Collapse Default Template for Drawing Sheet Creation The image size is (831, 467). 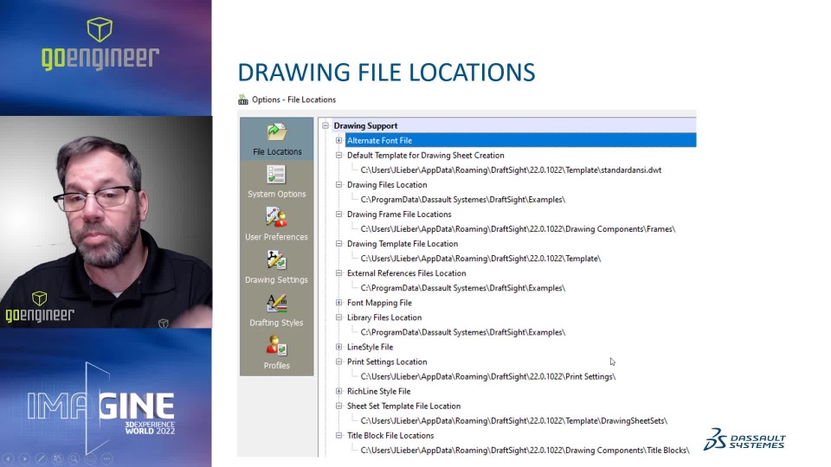338,155
